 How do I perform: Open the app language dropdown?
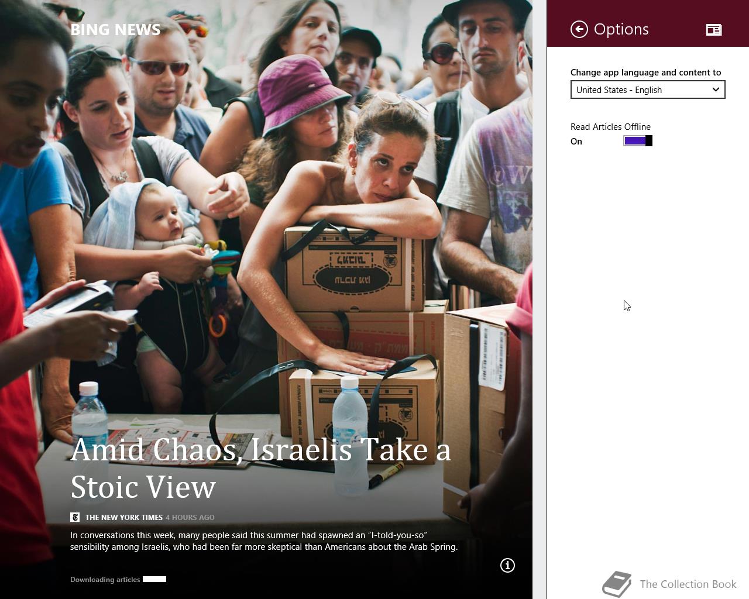(x=648, y=89)
